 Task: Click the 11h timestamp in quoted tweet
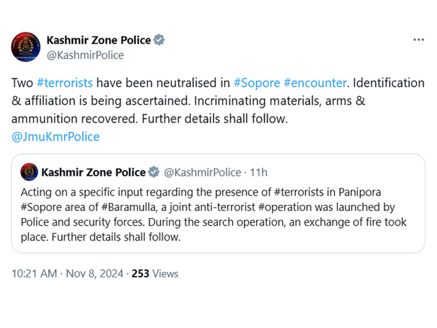[x=258, y=172]
